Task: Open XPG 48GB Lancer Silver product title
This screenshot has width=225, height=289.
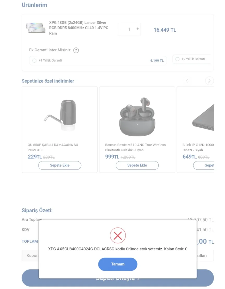Action: 79,28
